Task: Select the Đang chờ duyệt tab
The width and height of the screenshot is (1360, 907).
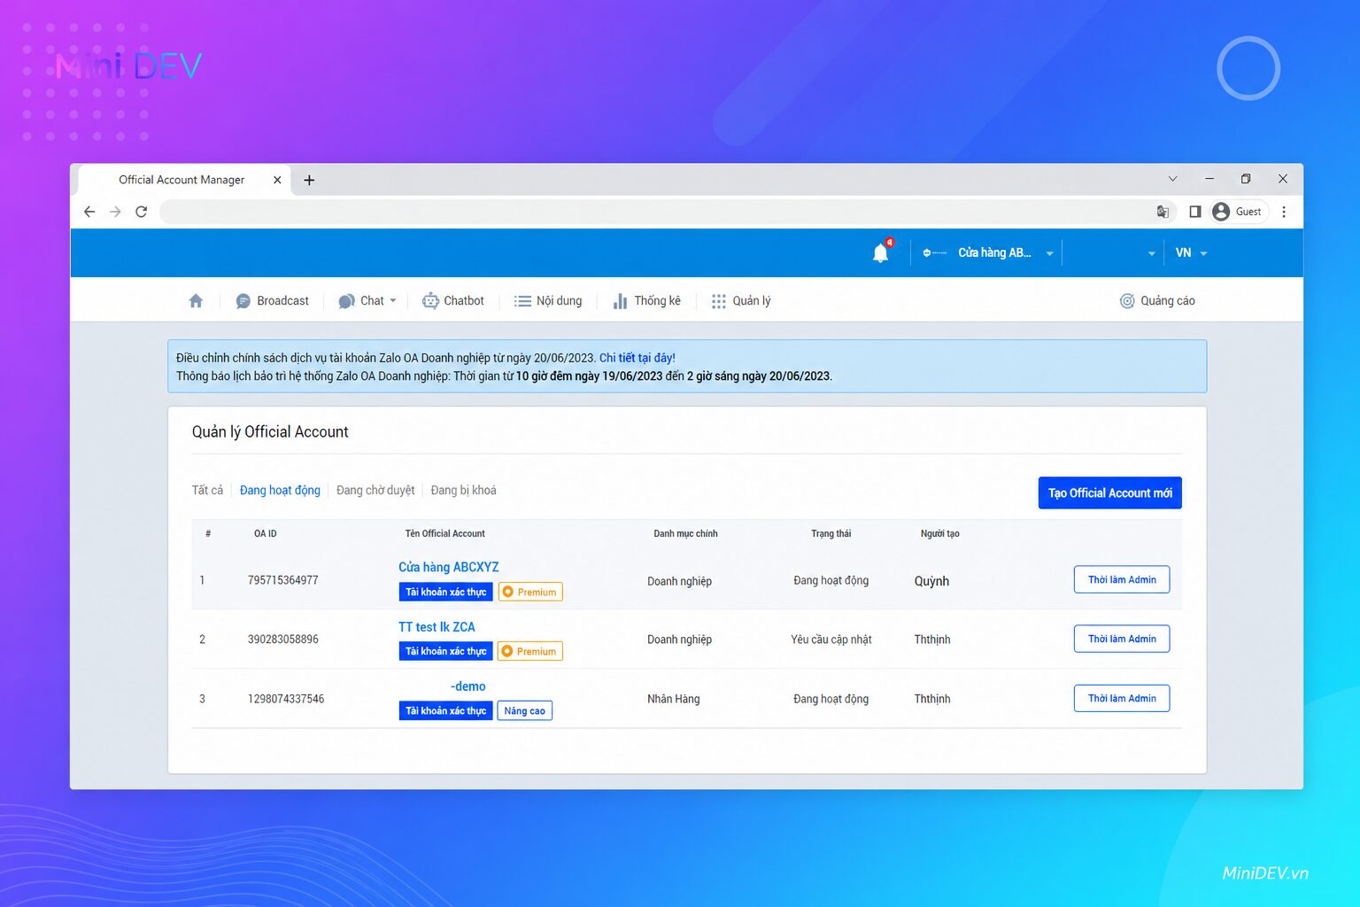Action: (375, 491)
